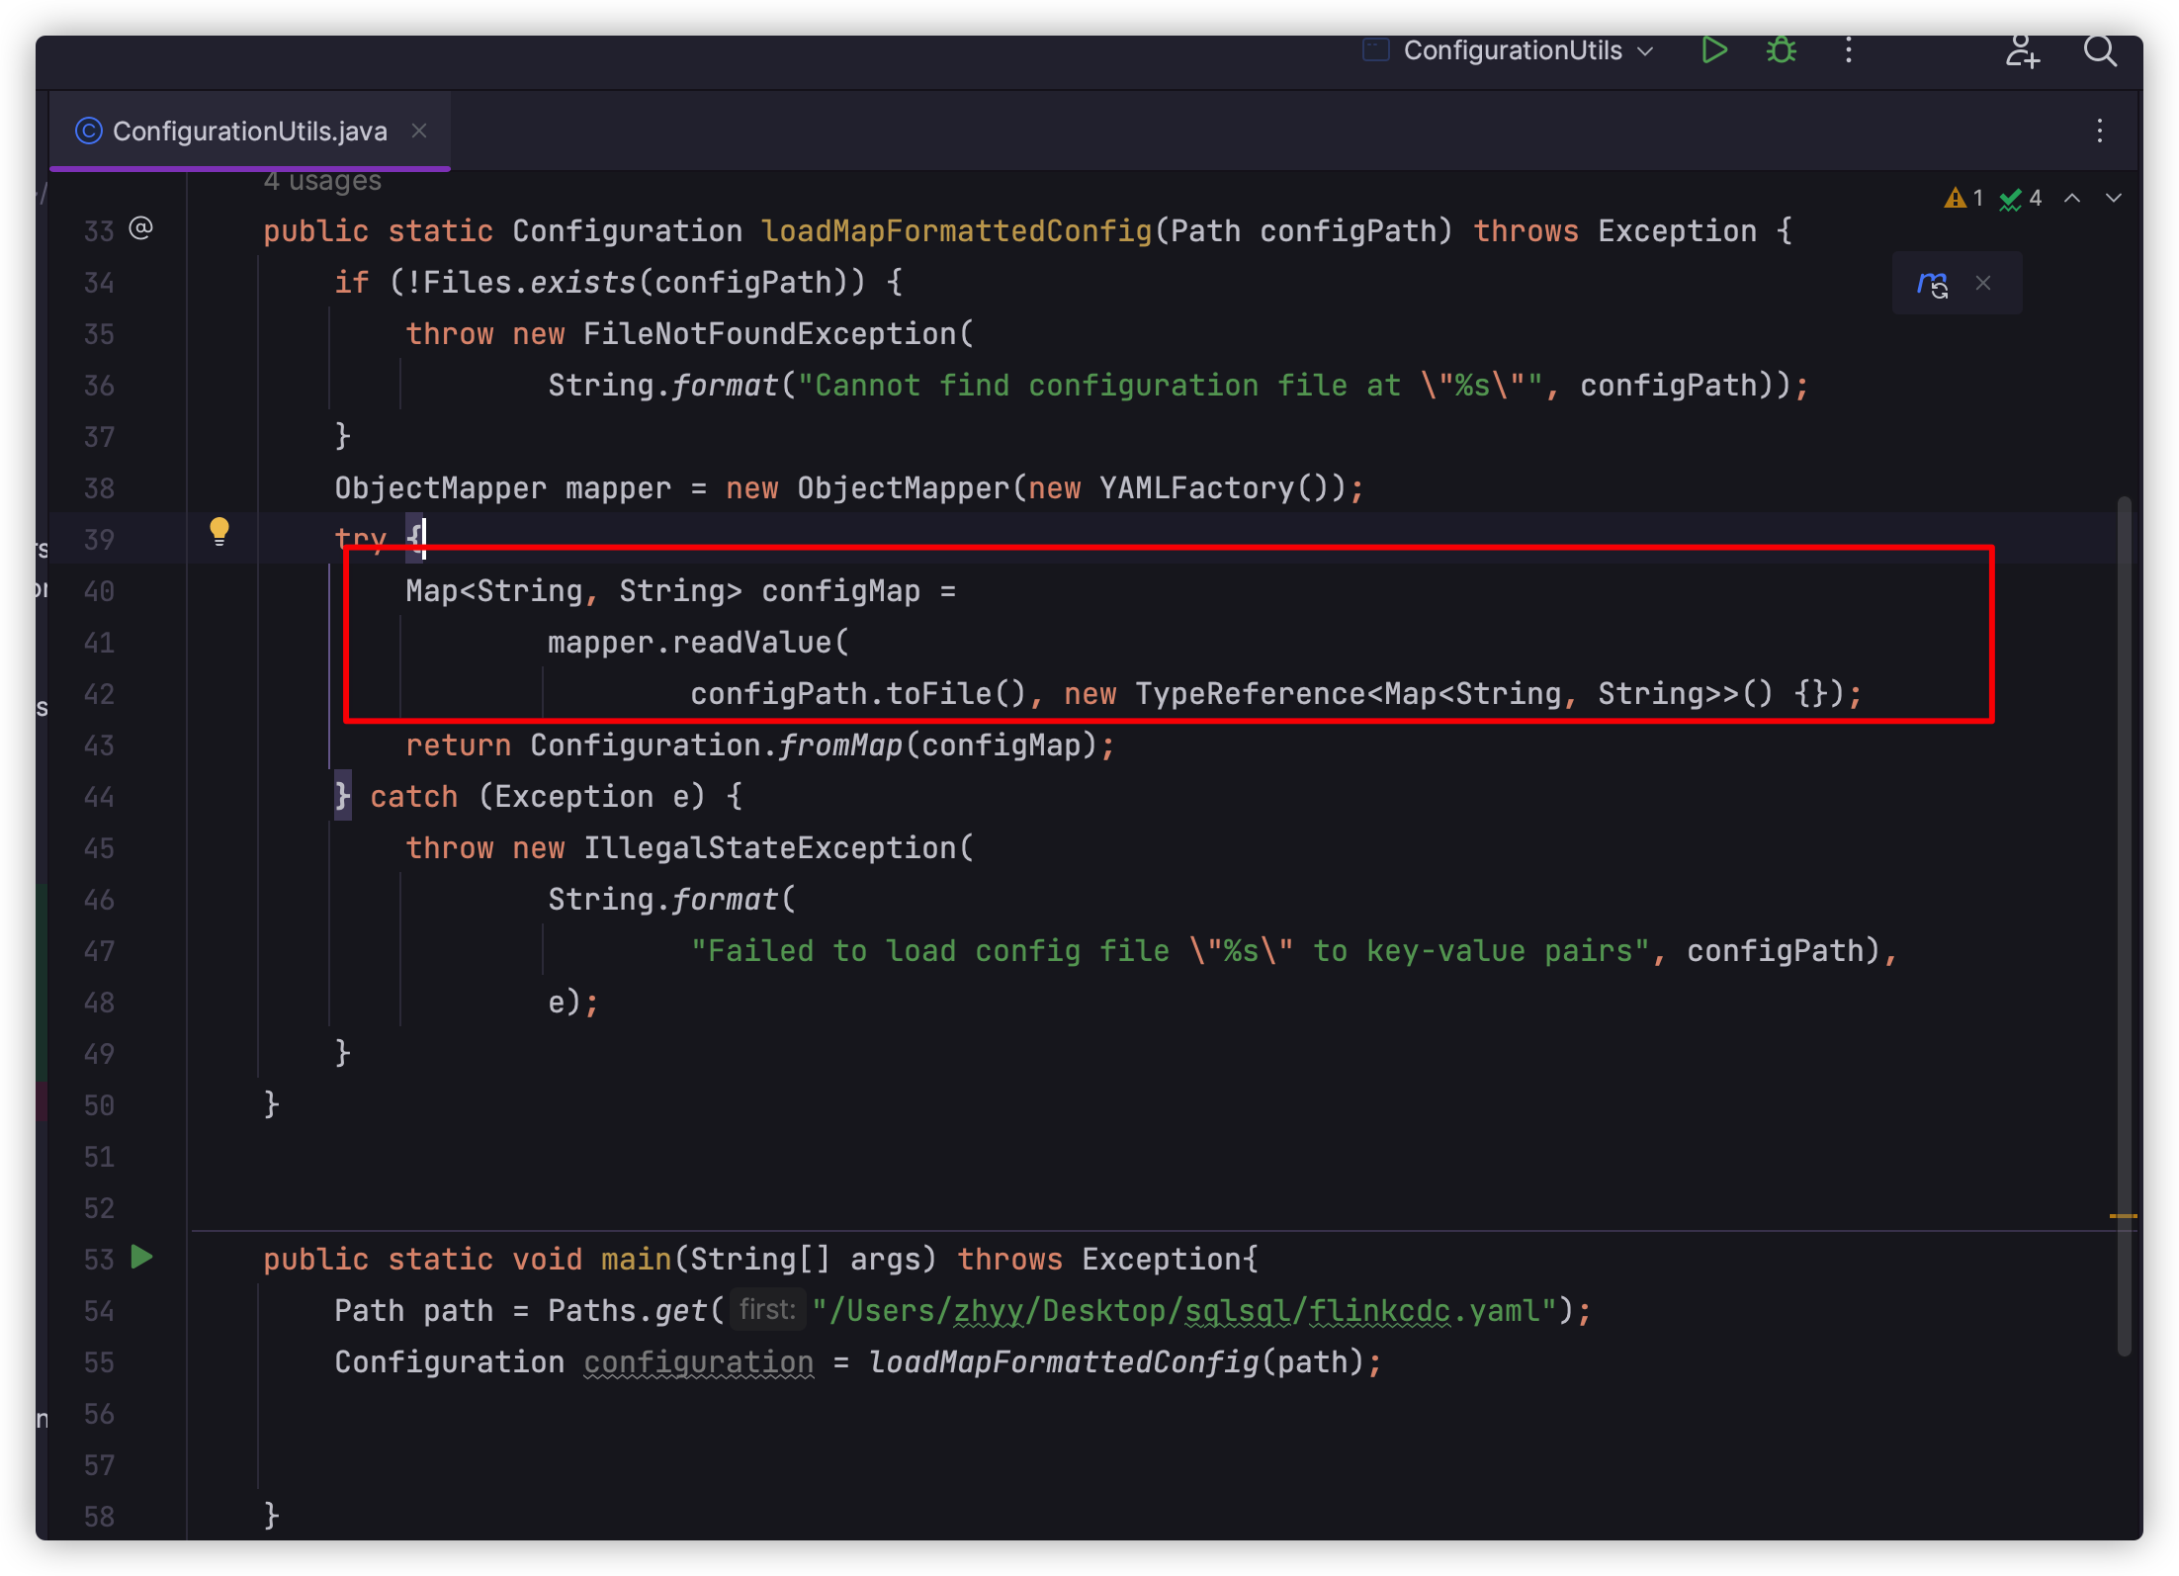Click YAMLFactory on line 38
Viewport: 2179px width, 1576px height.
(1196, 488)
